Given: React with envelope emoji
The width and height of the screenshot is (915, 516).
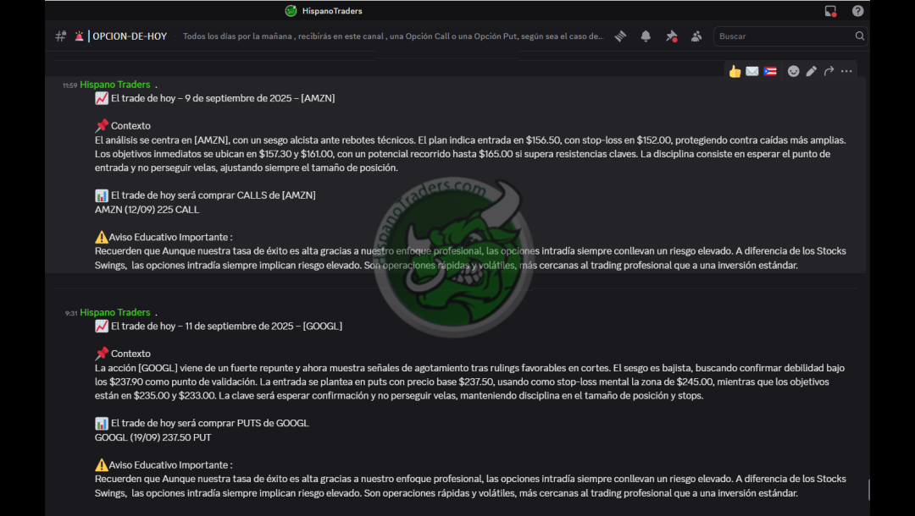Looking at the screenshot, I should 752,71.
